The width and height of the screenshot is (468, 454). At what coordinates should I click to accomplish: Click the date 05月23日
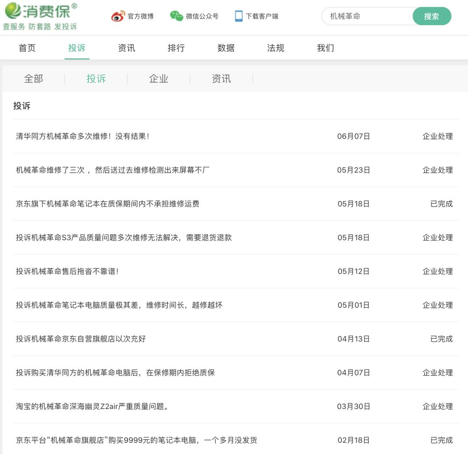point(354,170)
